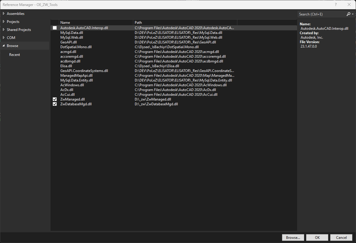The height and width of the screenshot is (243, 356).
Task: Select the DotSpatial.Mono.dll row
Action: (174, 47)
